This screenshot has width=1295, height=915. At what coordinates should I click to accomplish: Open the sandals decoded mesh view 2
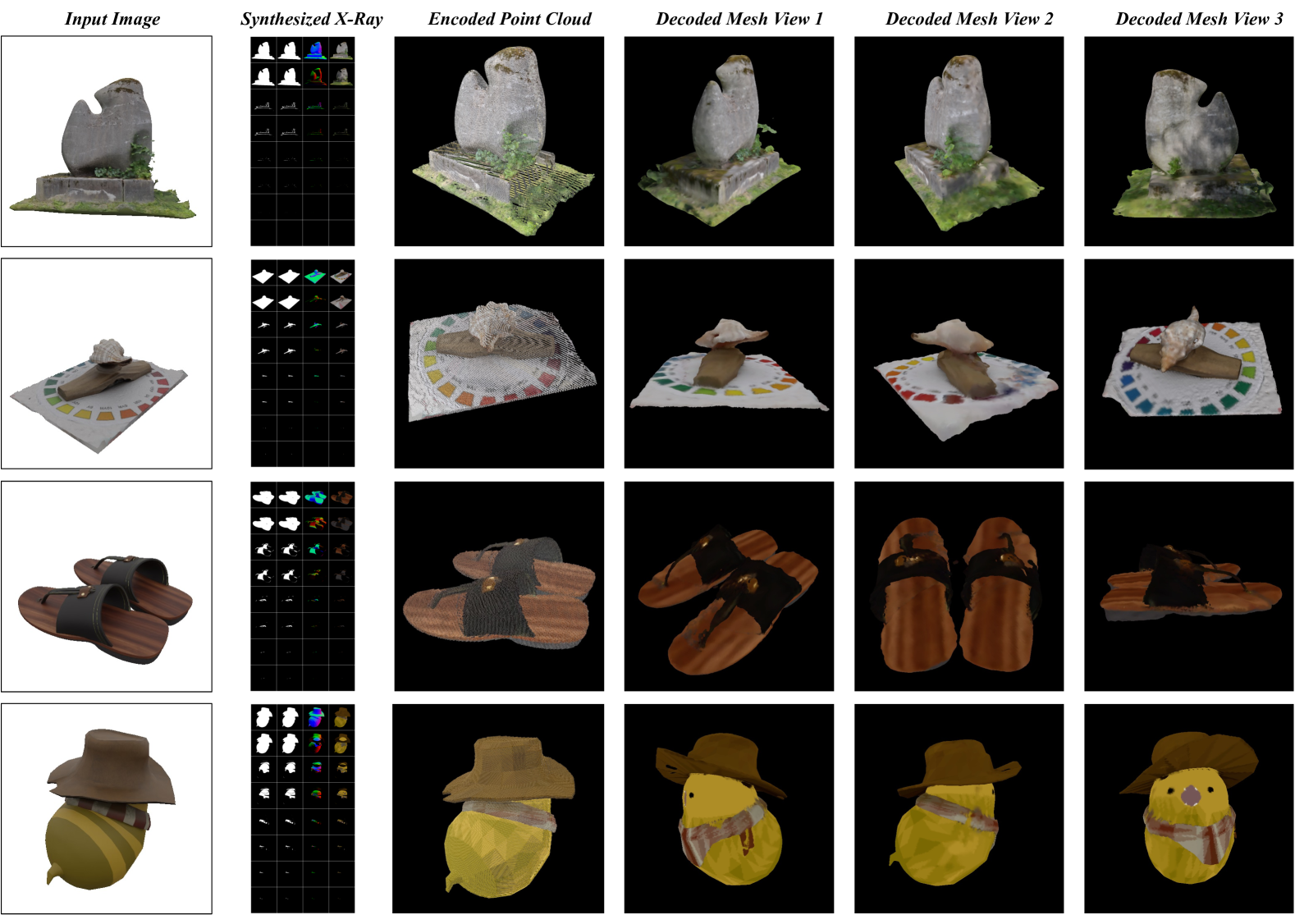point(959,587)
